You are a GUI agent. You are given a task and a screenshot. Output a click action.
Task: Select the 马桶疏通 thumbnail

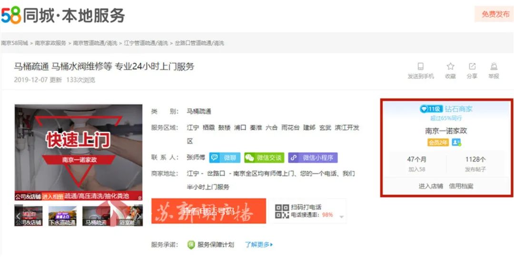coord(96,216)
